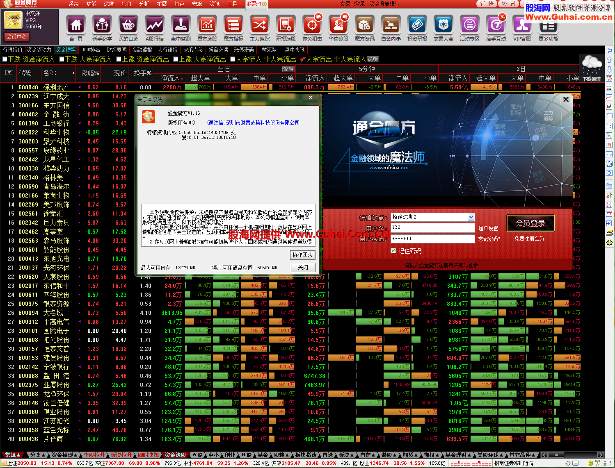Expand the 美股环球 bottom tab menu
This screenshot has height=468, width=615.
pyautogui.click(x=491, y=455)
